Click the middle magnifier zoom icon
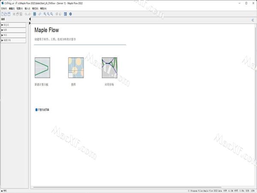This screenshot has height=193, width=257. (x=48, y=14)
